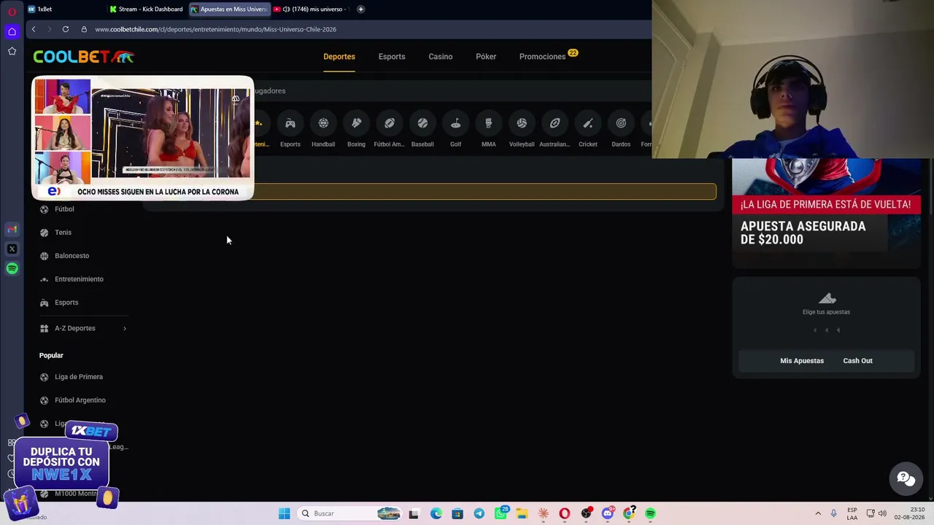Open the MMA sport icon
Image resolution: width=934 pixels, height=525 pixels.
tap(488, 130)
